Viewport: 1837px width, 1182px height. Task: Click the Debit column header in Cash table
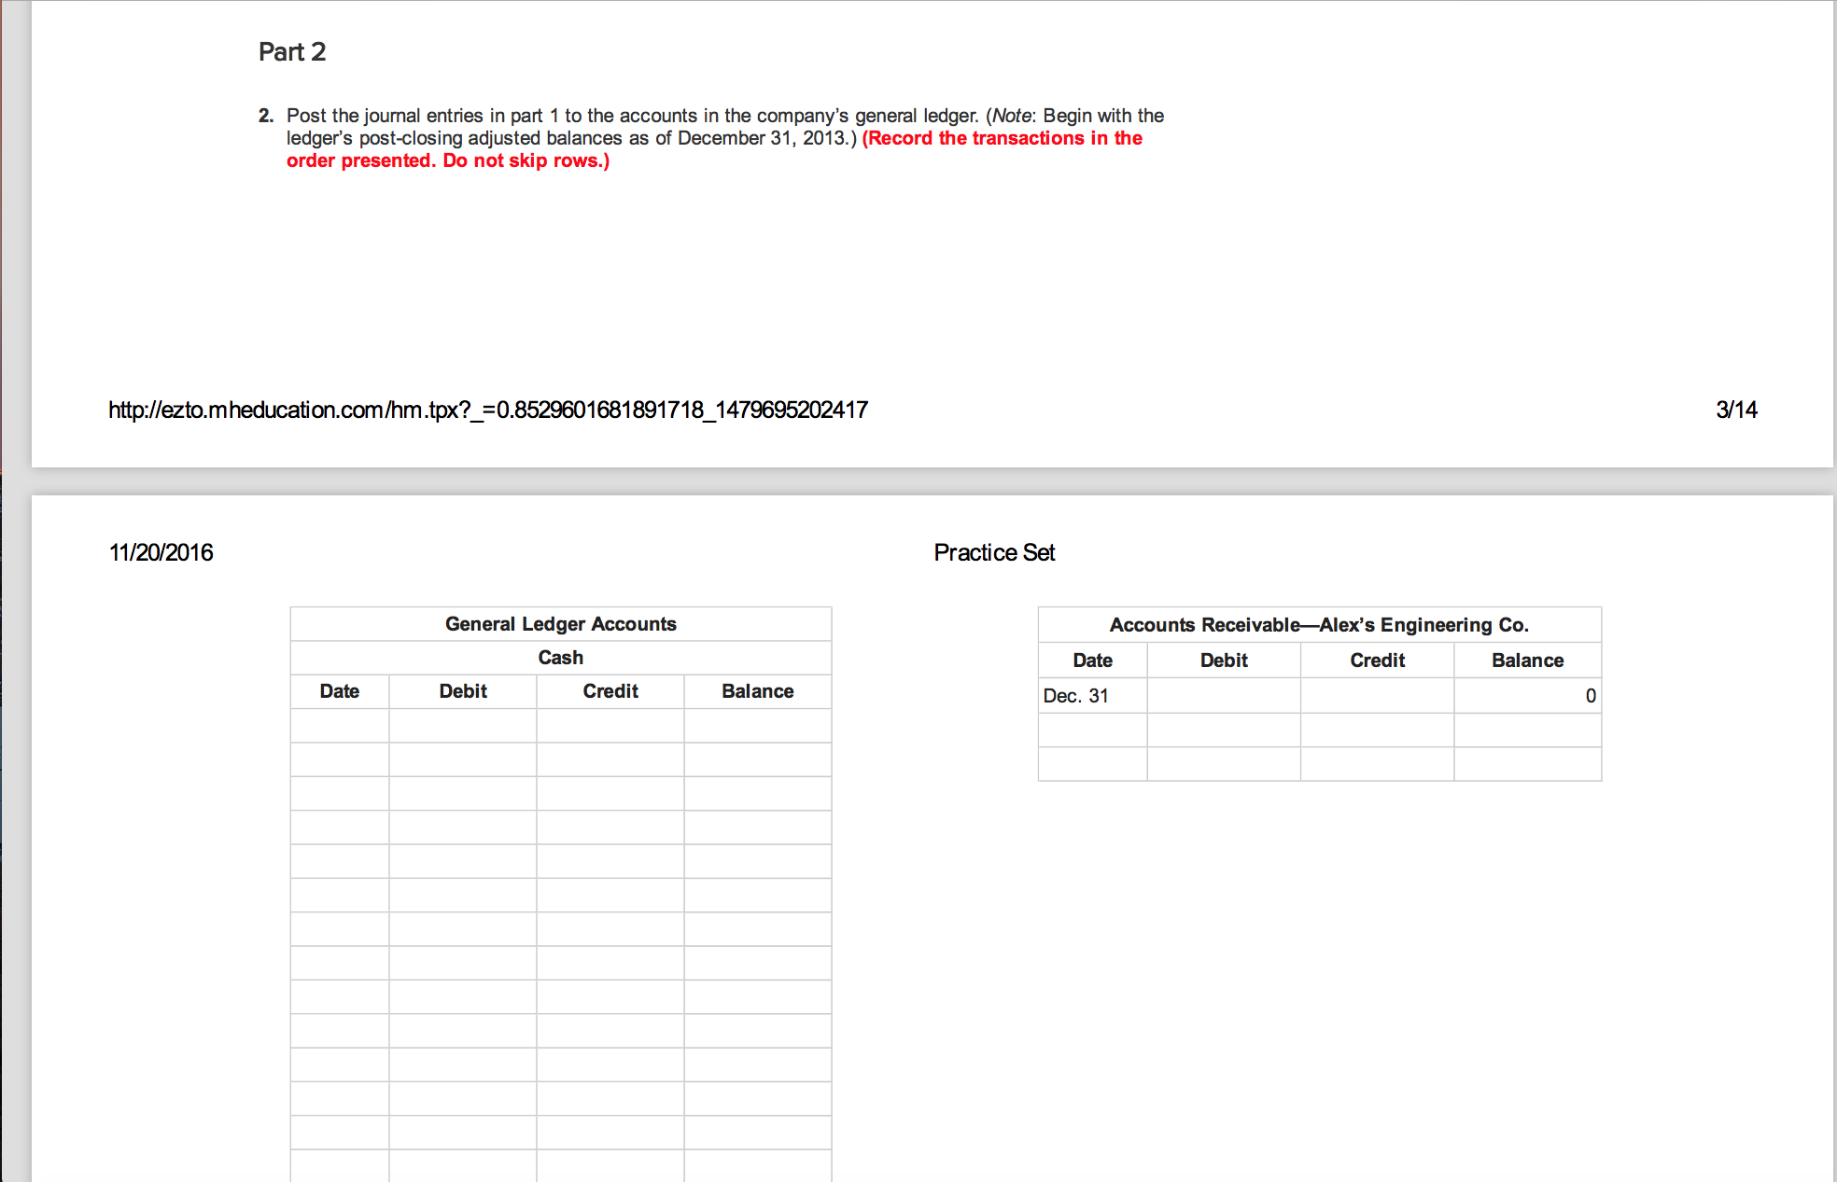pyautogui.click(x=462, y=691)
